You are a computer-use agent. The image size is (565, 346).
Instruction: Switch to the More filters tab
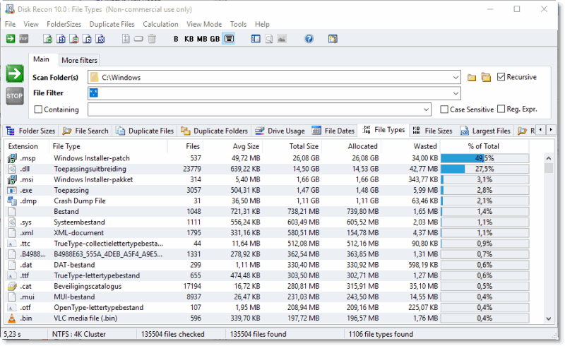click(79, 60)
